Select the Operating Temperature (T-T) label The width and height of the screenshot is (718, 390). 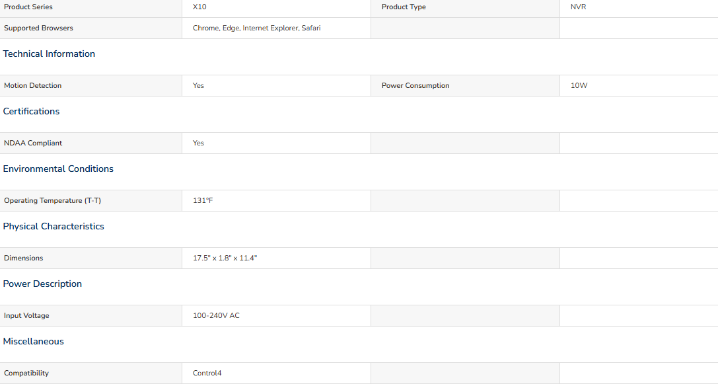(53, 201)
